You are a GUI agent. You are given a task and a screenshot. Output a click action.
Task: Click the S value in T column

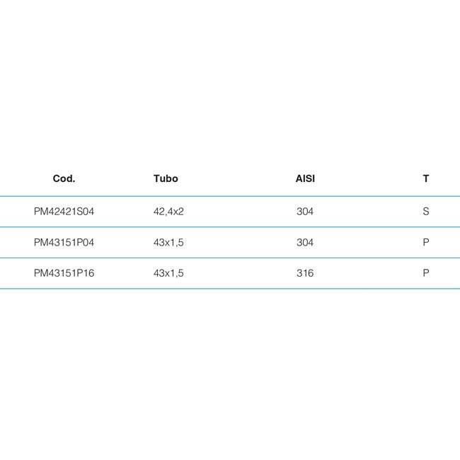(x=426, y=212)
